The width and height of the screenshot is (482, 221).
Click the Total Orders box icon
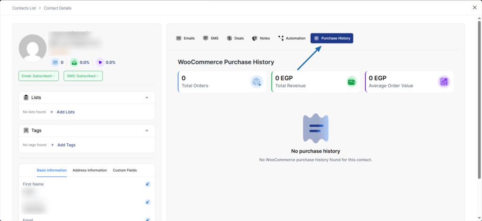[x=257, y=82]
